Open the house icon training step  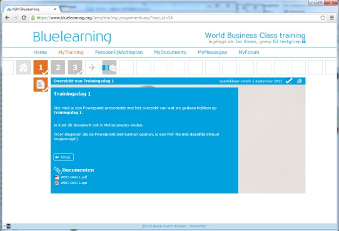(x=23, y=67)
